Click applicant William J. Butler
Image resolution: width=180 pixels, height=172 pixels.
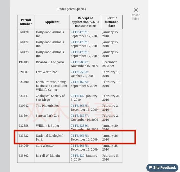click(48, 126)
